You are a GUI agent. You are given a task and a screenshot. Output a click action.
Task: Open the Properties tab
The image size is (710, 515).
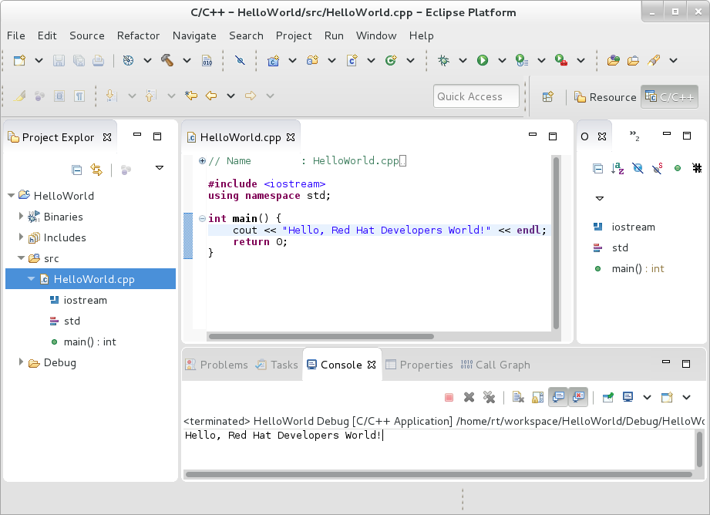(x=419, y=365)
